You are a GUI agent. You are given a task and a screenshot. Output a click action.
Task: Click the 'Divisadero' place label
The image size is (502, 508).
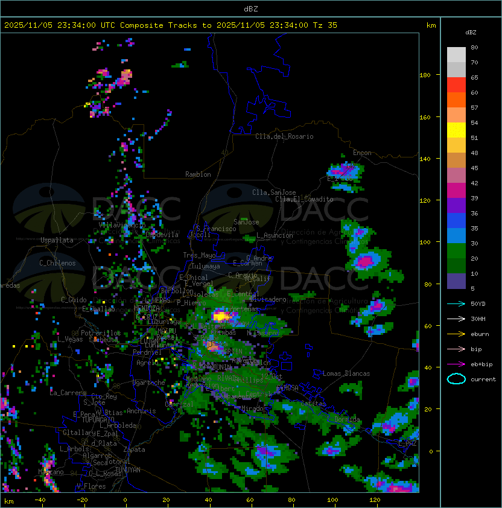tap(268, 299)
